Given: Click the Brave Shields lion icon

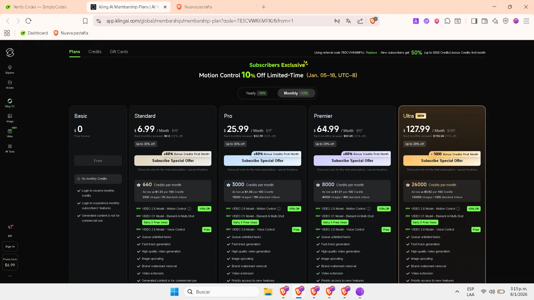Looking at the screenshot, I should pyautogui.click(x=373, y=21).
